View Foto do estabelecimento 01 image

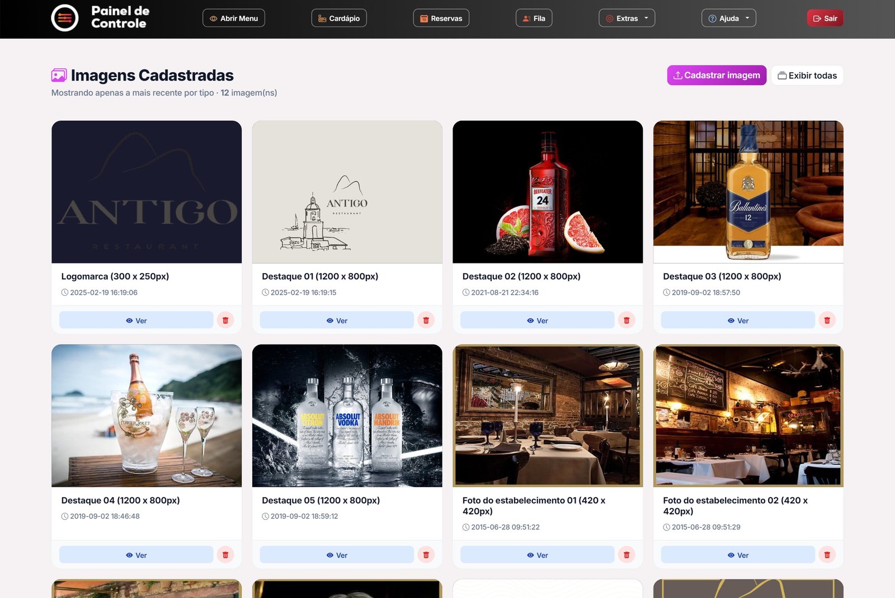pyautogui.click(x=538, y=554)
